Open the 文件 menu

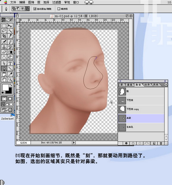tap(13, 2)
